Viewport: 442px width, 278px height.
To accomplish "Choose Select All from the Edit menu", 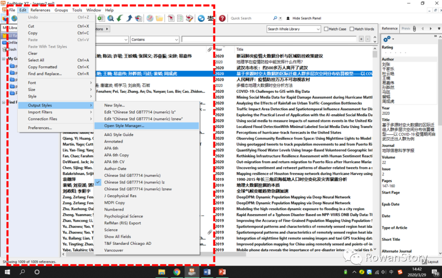I will (x=56, y=60).
